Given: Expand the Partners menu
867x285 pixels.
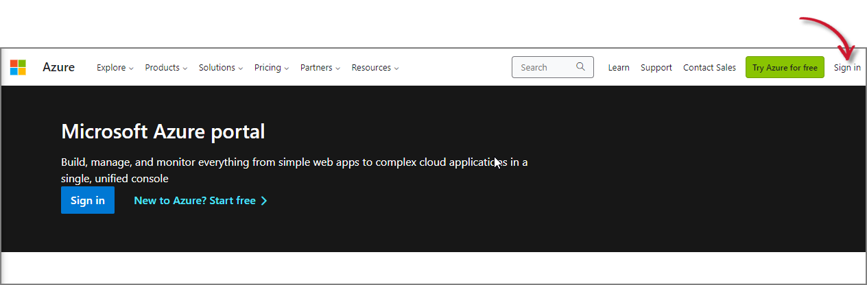Looking at the screenshot, I should click(x=320, y=68).
